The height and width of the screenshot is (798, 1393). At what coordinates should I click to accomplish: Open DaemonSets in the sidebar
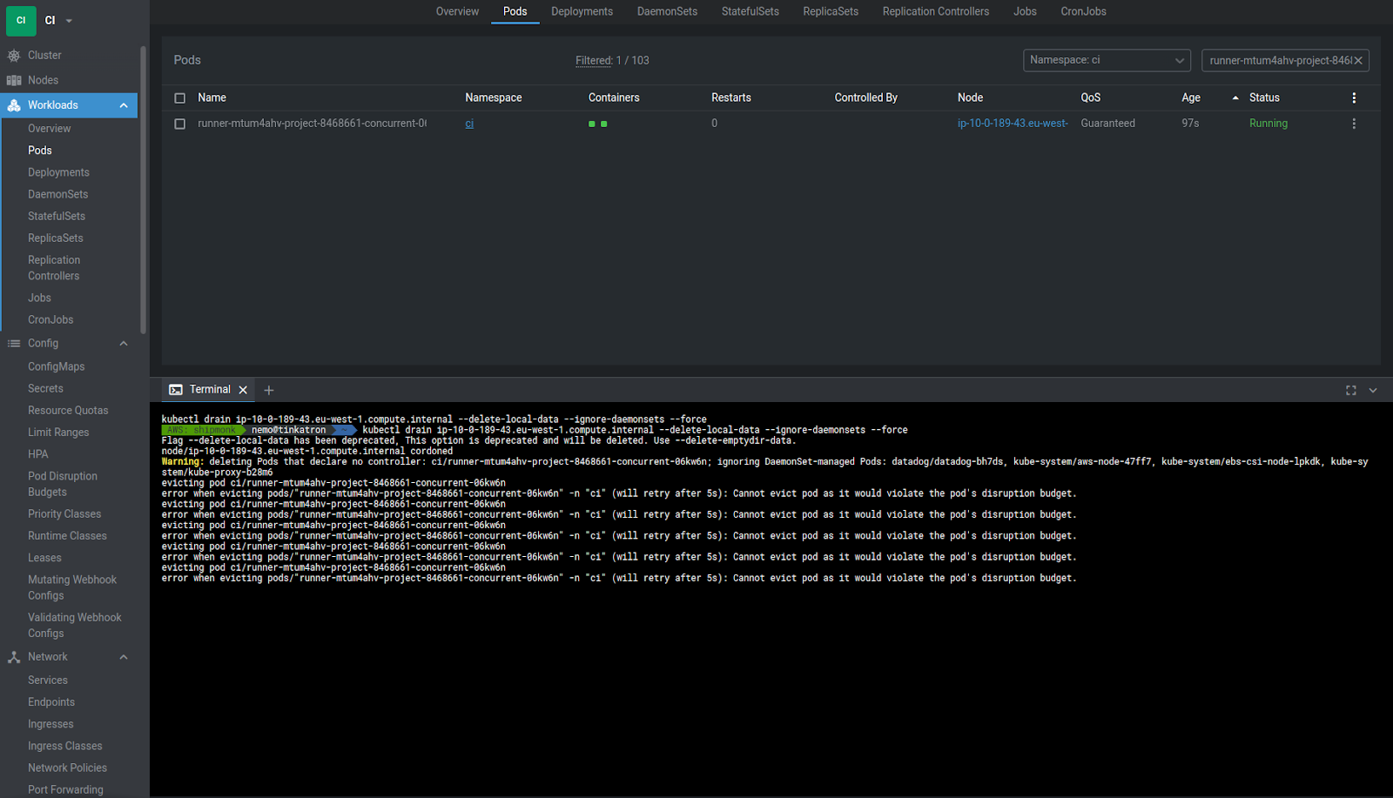point(57,194)
